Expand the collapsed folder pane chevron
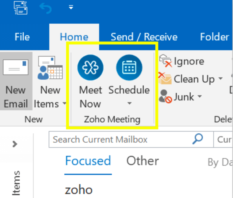233x198 pixels. [x=15, y=144]
